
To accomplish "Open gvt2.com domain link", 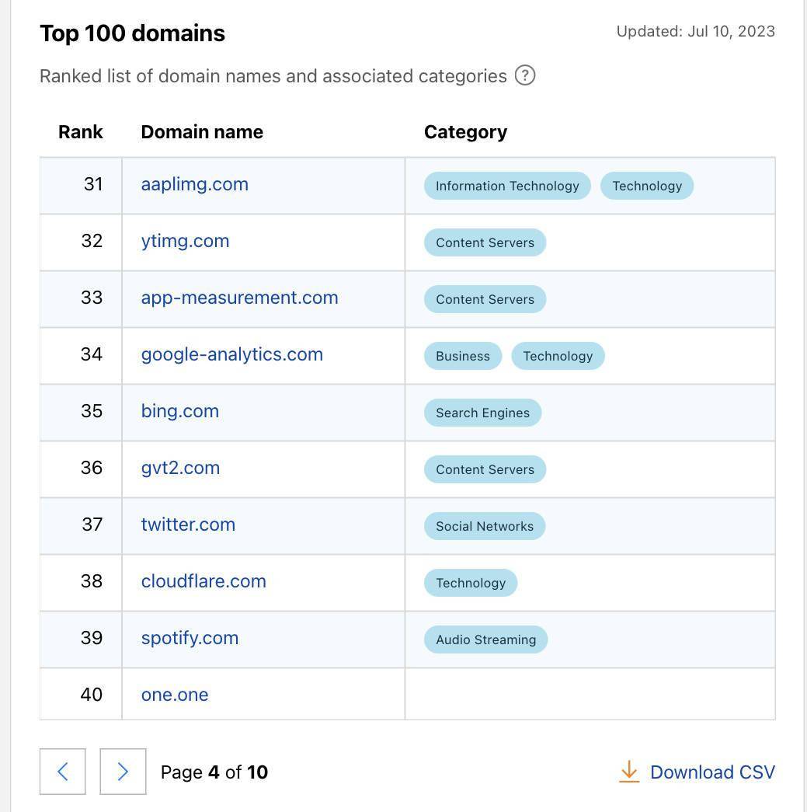I will click(x=180, y=468).
